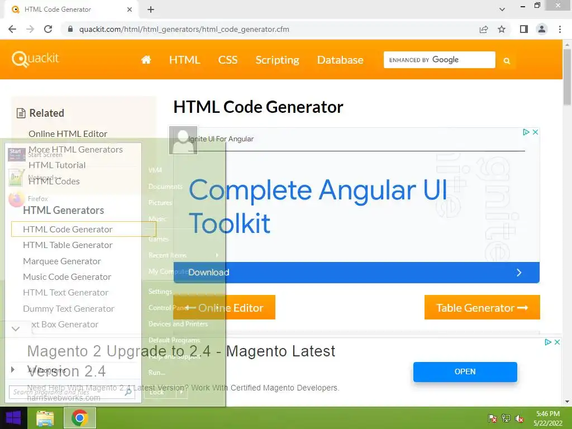Go back to the previous page in Chrome
Screen dimensions: 572x429
[x=12, y=29]
